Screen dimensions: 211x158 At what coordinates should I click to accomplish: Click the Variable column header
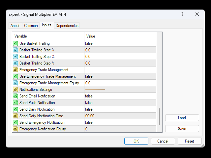coord(48,36)
